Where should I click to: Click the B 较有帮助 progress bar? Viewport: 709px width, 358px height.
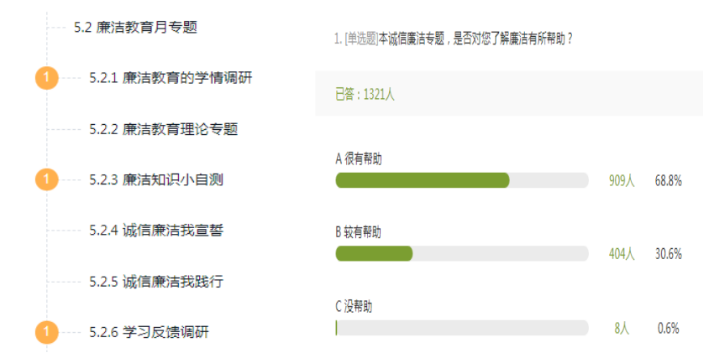(x=462, y=253)
